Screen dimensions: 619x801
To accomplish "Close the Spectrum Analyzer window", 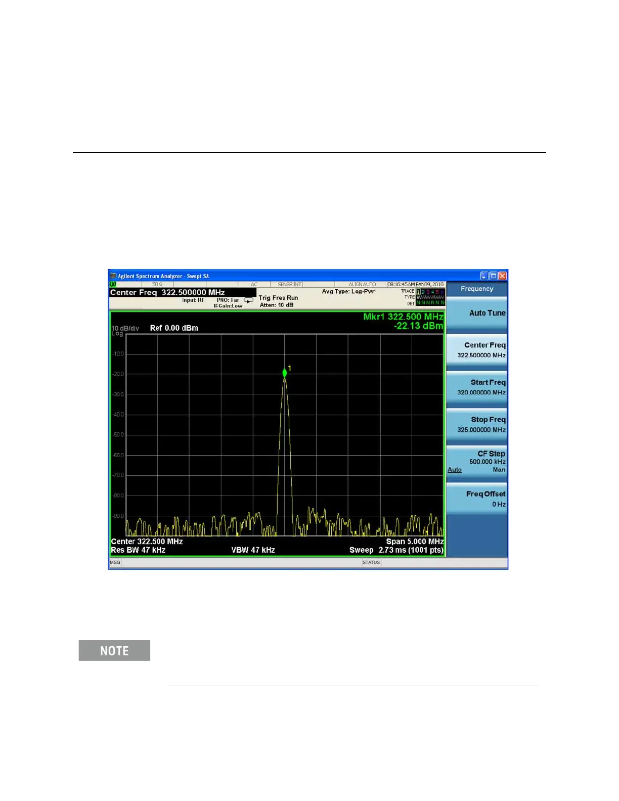I will coord(502,276).
